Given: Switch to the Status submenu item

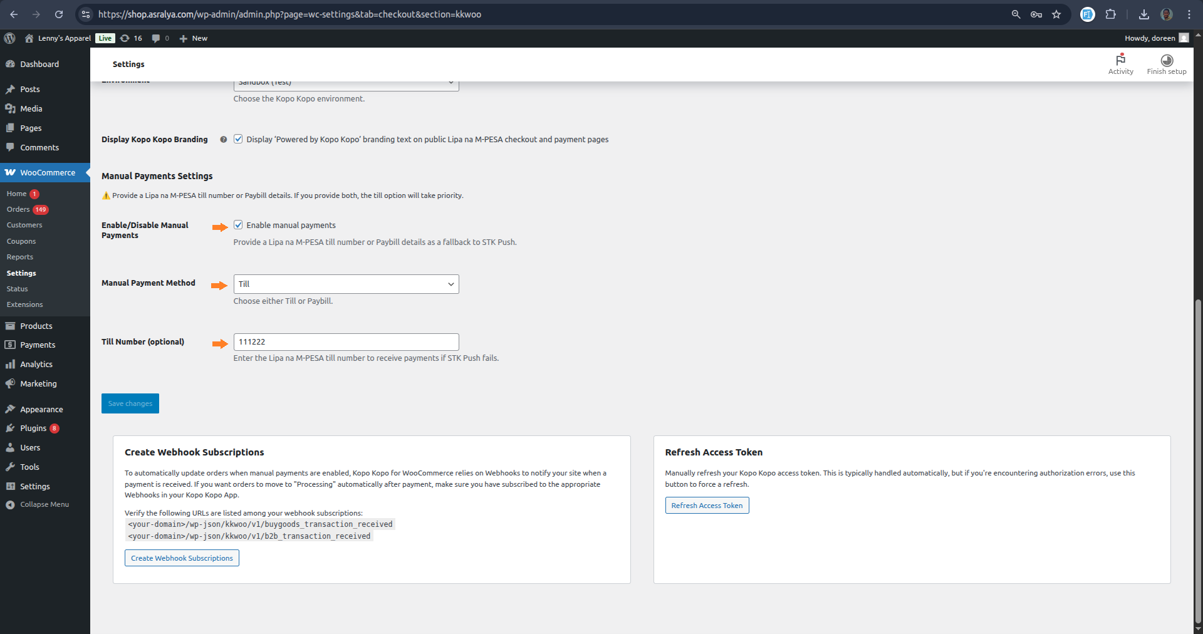Looking at the screenshot, I should tap(16, 288).
